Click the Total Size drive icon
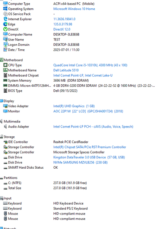Viewport: 168px width, 229px height. point(5,188)
